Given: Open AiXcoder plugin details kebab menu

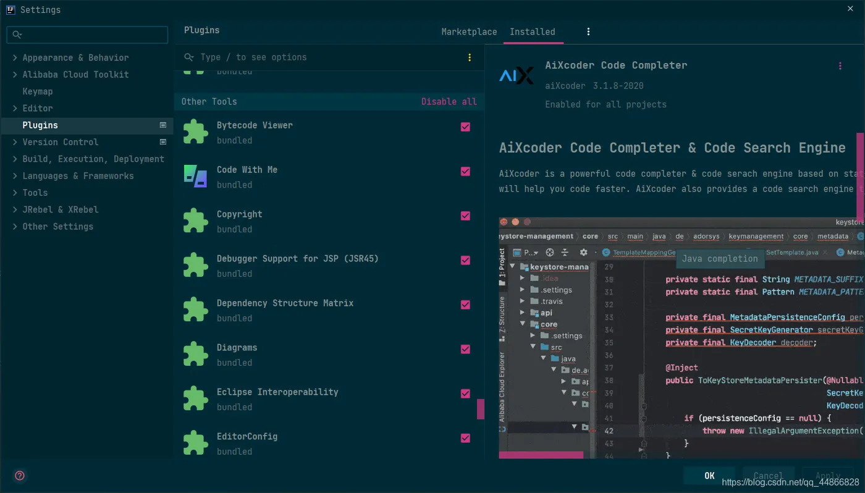Looking at the screenshot, I should 840,66.
